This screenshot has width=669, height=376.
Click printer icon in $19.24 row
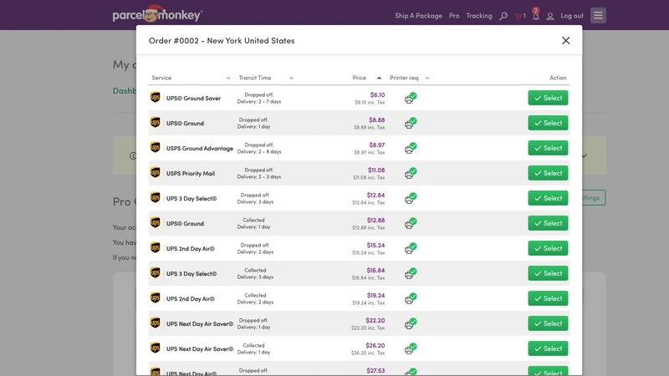411,299
